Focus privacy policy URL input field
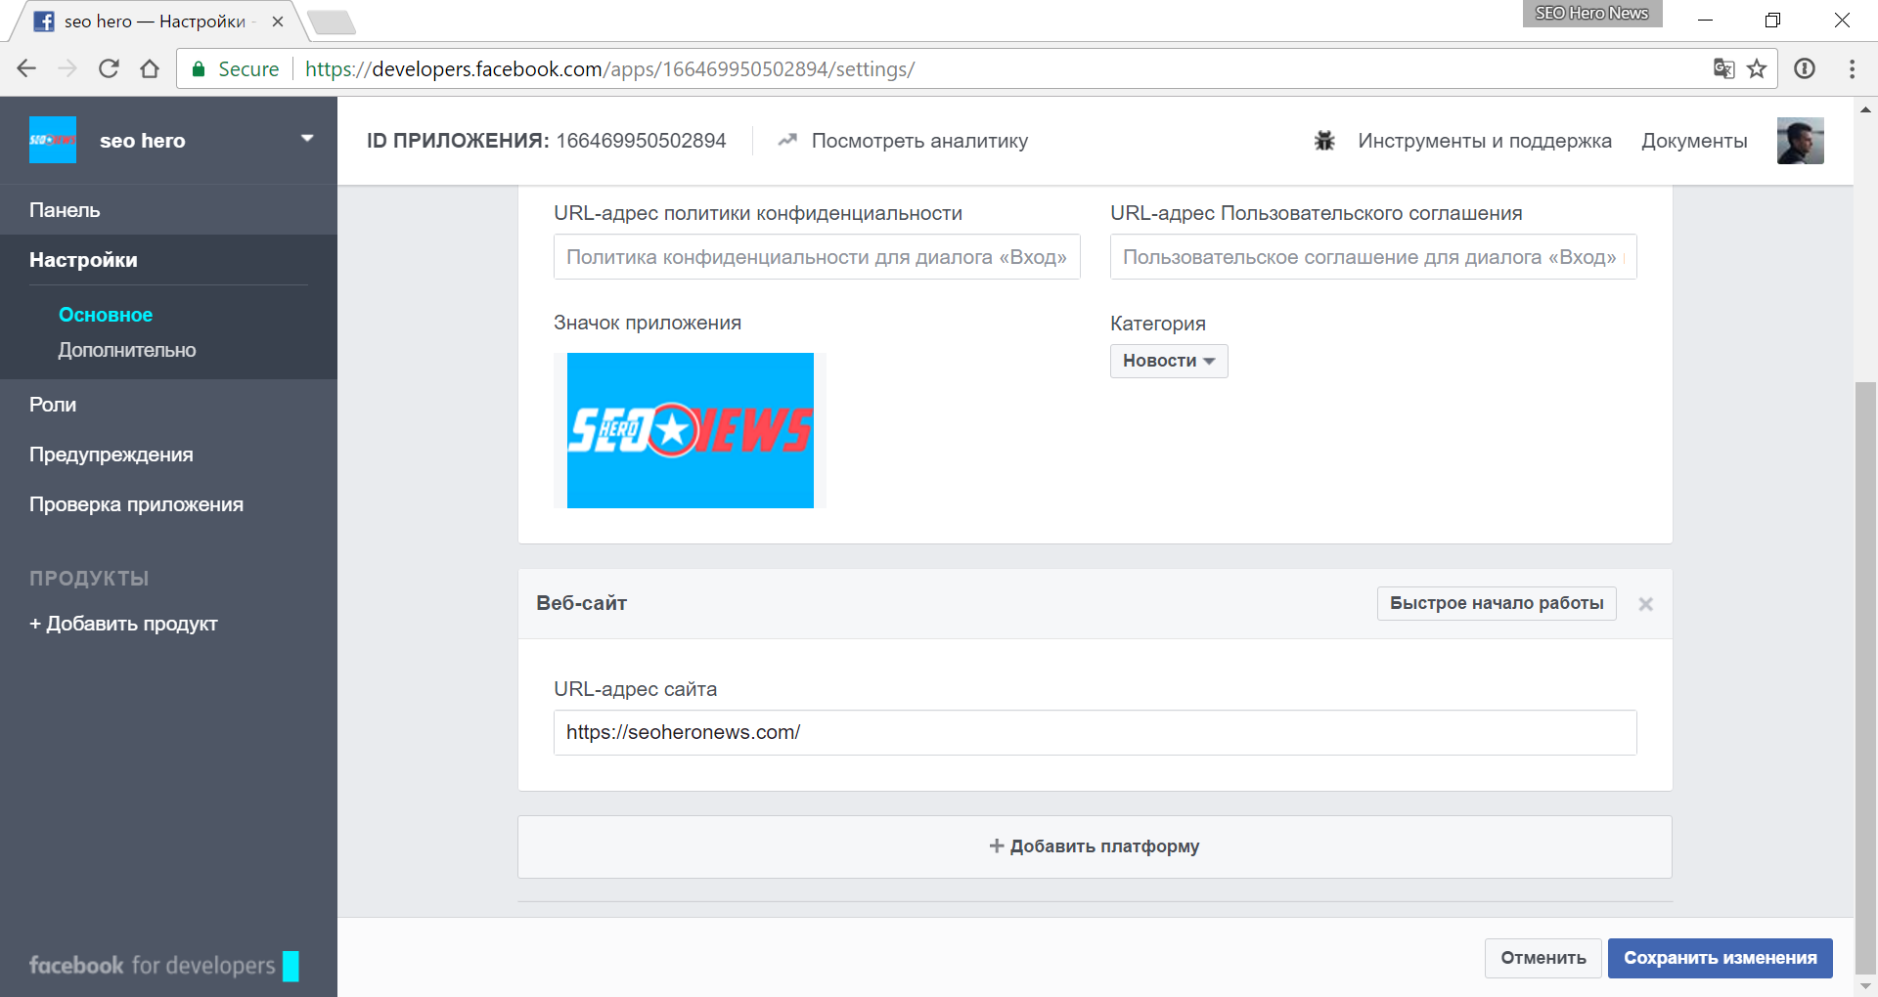Image resolution: width=1878 pixels, height=997 pixels. point(817,257)
